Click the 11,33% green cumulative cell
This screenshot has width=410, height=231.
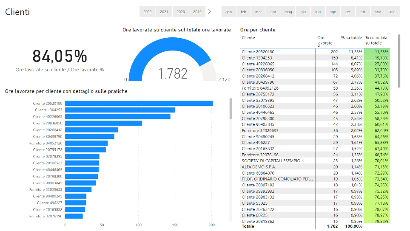pos(376,51)
